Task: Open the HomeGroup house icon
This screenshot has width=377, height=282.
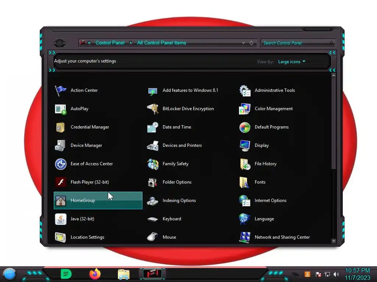Action: coord(61,201)
